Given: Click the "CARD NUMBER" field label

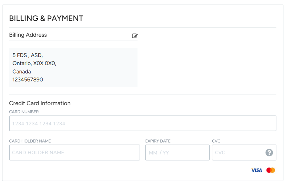Looking at the screenshot, I should click(x=24, y=112).
